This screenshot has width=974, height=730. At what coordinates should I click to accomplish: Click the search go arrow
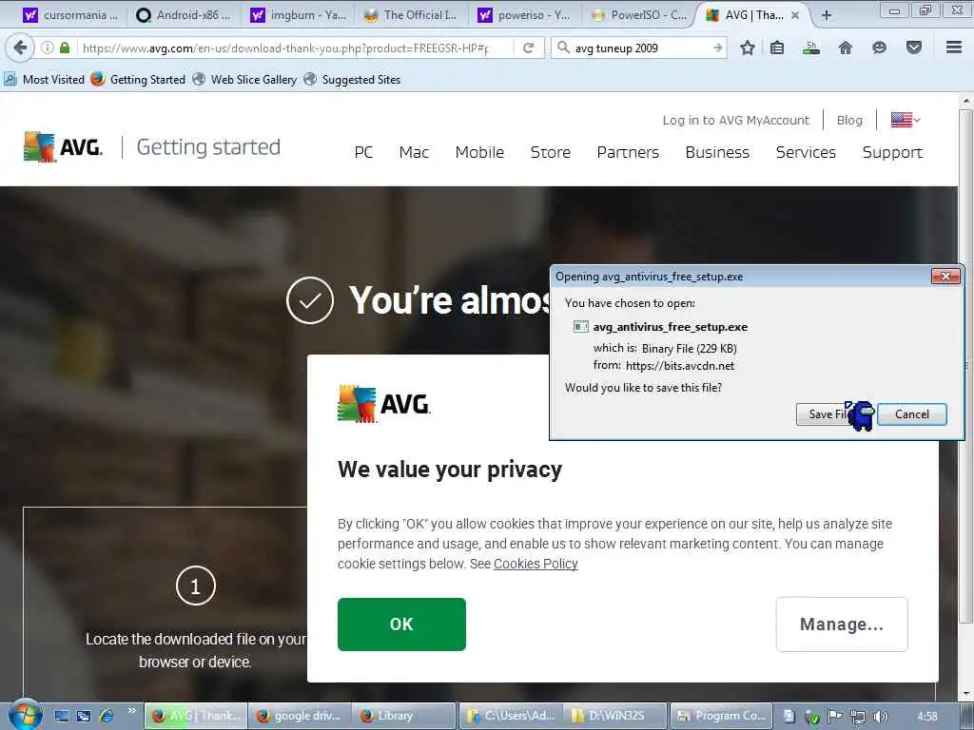(x=718, y=48)
